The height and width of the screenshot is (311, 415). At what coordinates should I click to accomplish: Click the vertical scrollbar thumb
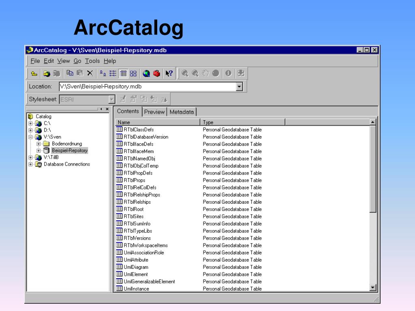point(373,169)
